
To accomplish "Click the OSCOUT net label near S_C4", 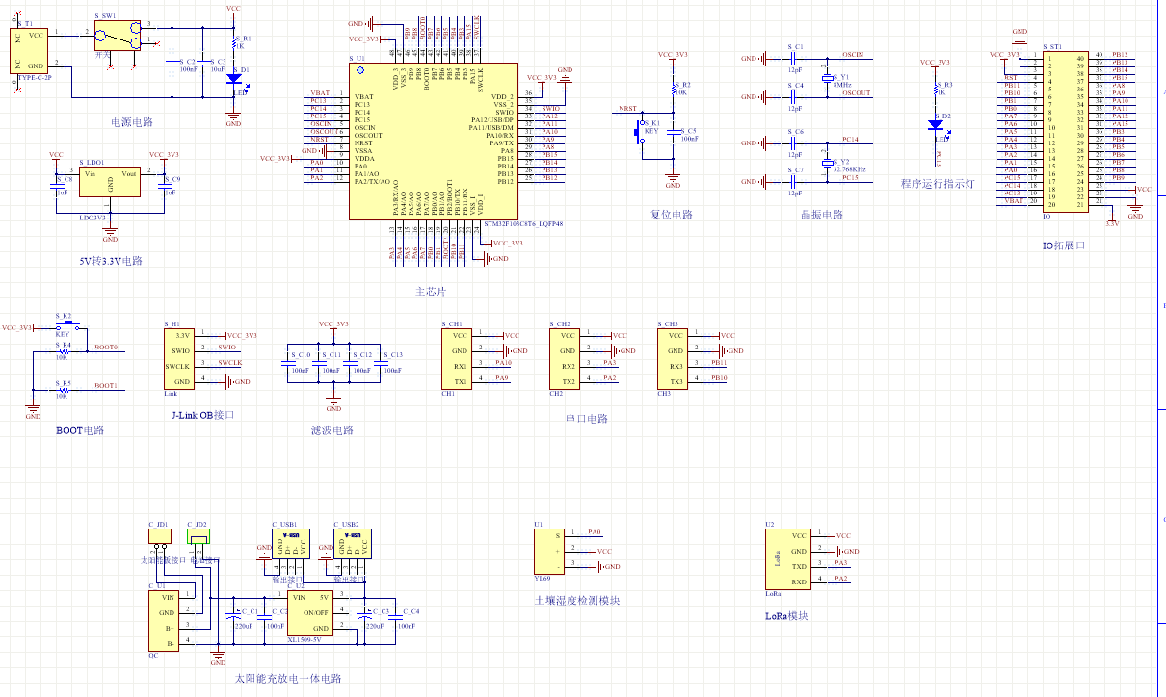I will click(x=856, y=93).
